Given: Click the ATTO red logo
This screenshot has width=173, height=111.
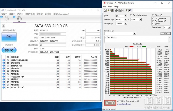Looking at the screenshot, I should (x=110, y=103).
